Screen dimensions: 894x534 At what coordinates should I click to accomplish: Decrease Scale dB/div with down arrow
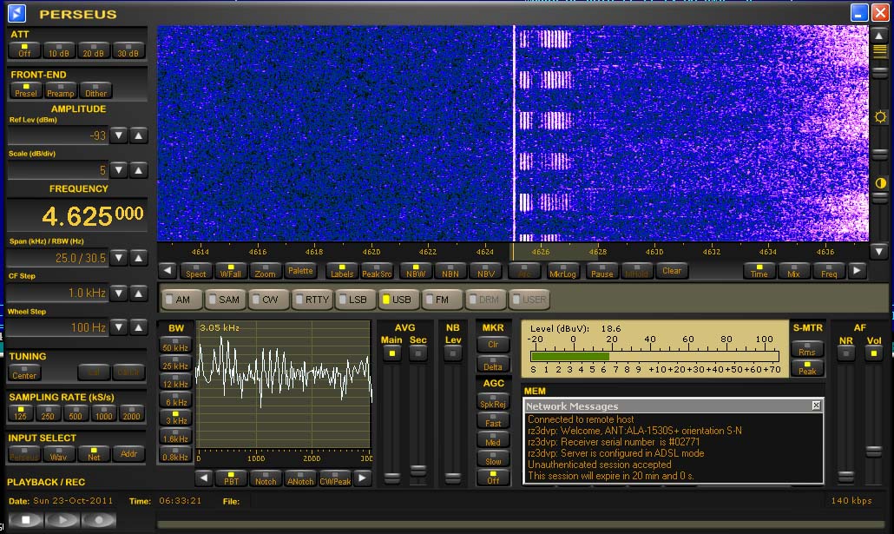[x=119, y=170]
